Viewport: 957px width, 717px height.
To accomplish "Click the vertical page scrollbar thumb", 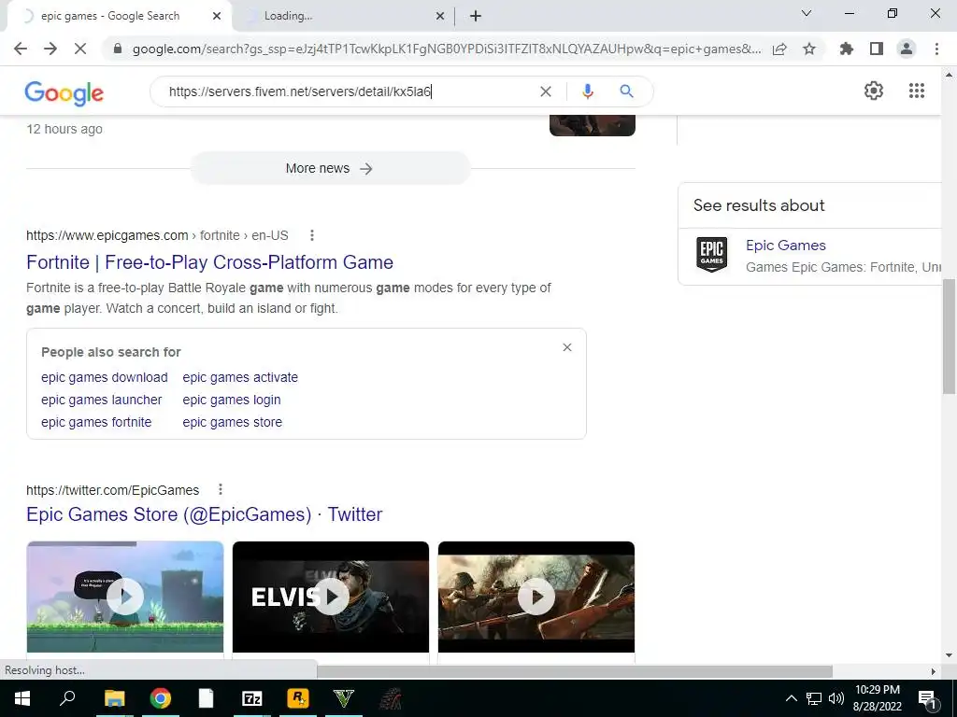I will [949, 336].
